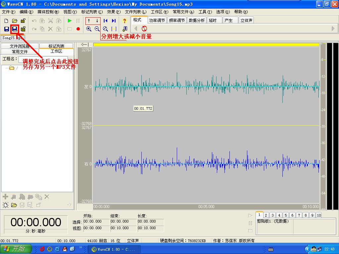Switch to the 数据分析 tab
The height and width of the screenshot is (254, 339).
click(197, 20)
